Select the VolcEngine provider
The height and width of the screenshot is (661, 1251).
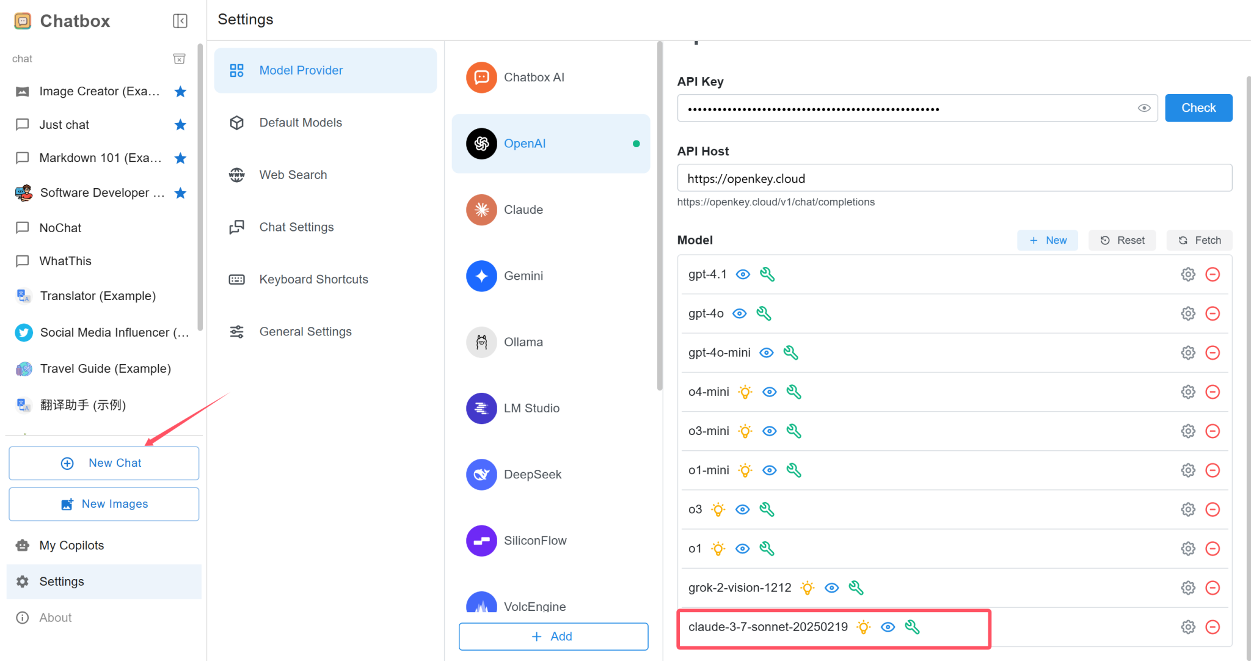coord(551,602)
